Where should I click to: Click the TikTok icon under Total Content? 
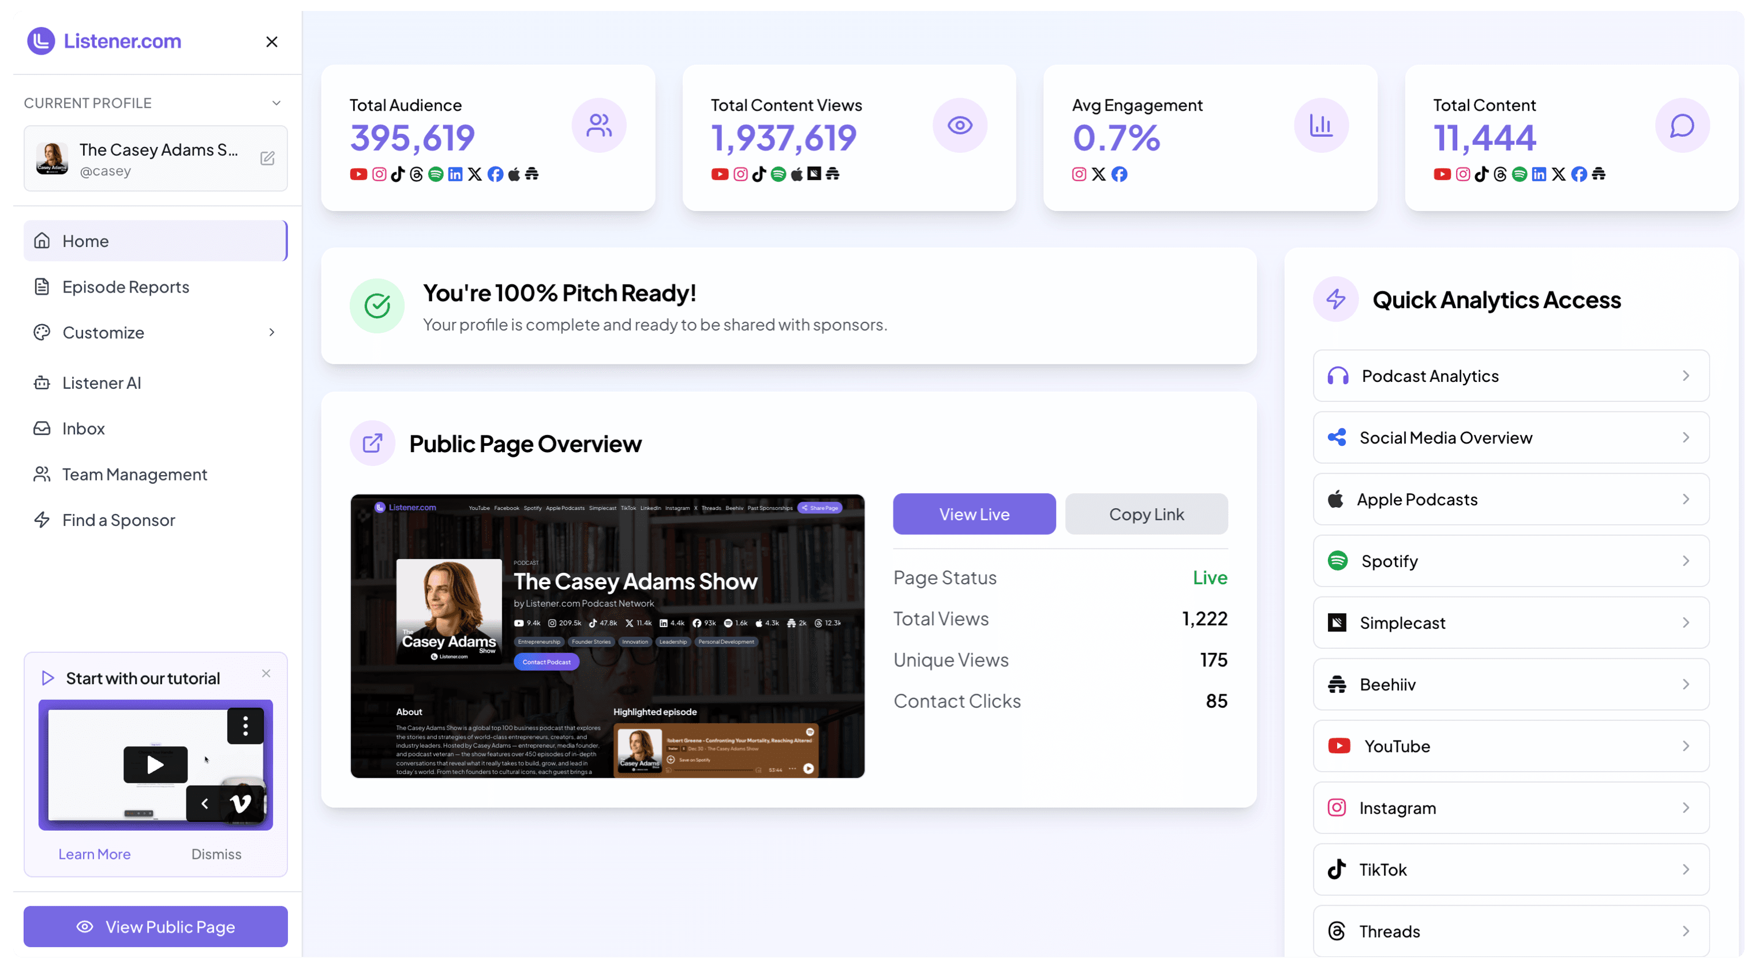pos(1481,175)
